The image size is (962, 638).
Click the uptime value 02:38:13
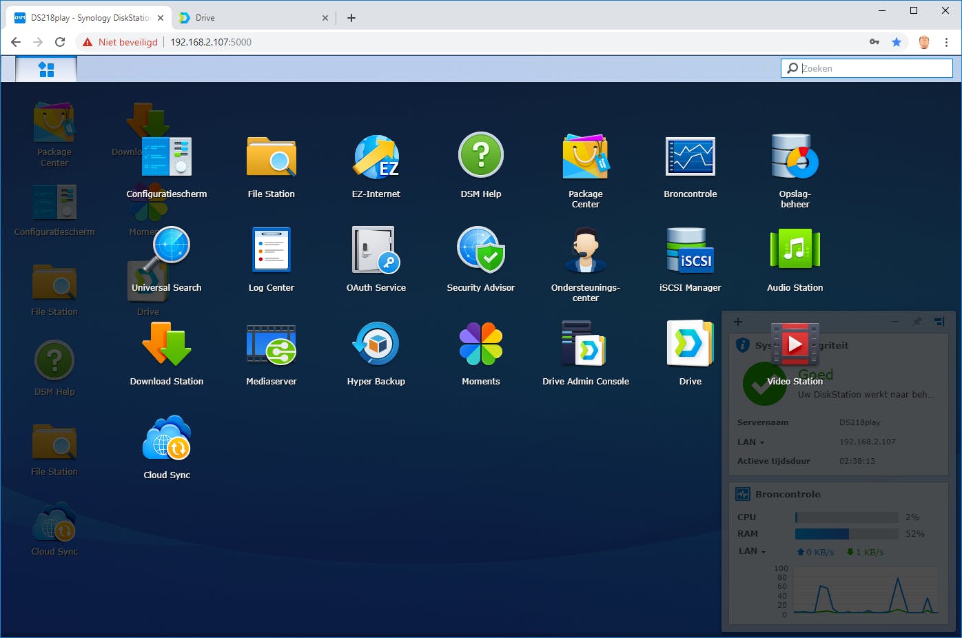(857, 461)
